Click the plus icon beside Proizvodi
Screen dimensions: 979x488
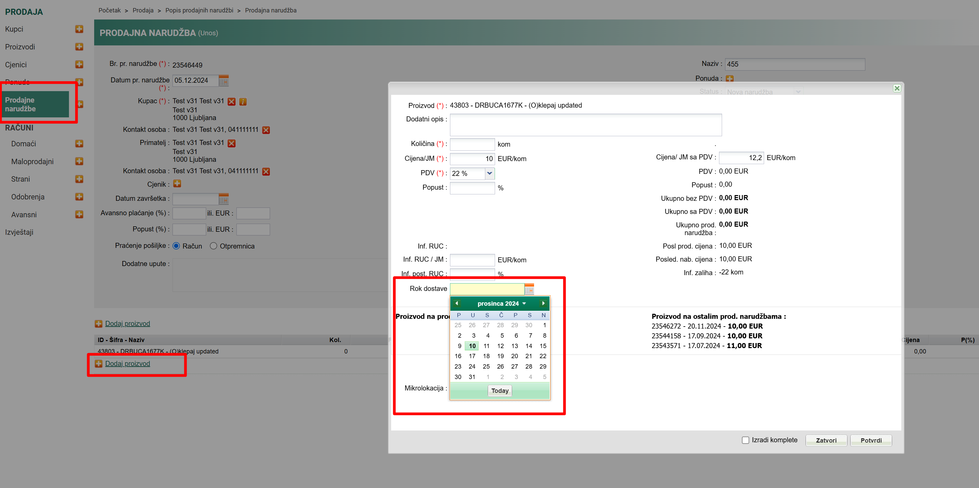pos(79,47)
